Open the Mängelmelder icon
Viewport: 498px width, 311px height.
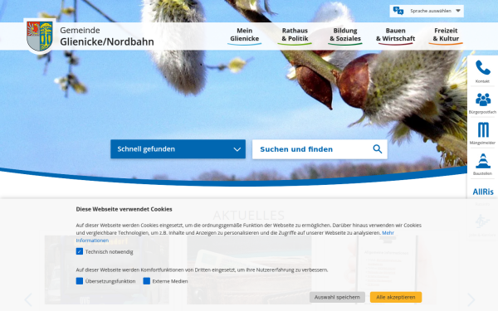(x=483, y=130)
